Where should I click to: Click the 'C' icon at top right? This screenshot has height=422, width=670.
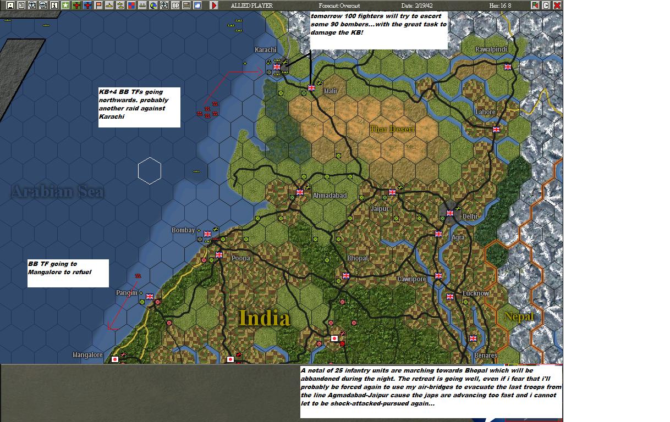coord(546,5)
